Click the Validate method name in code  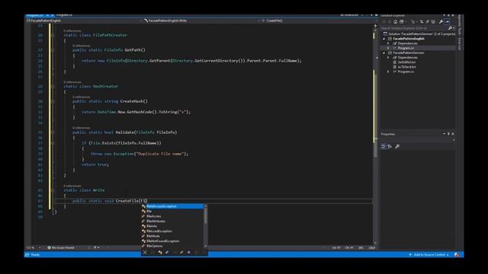coord(124,132)
